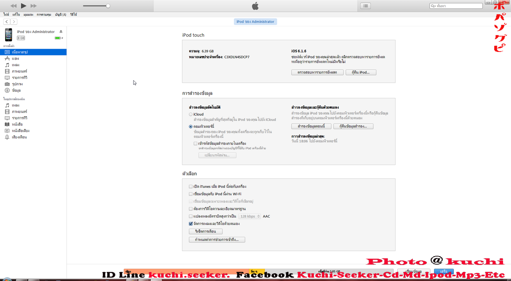
Task: Open ภาพยนตร์ under ในอุปกรณ์ของฉัน section
Action: tap(33, 112)
